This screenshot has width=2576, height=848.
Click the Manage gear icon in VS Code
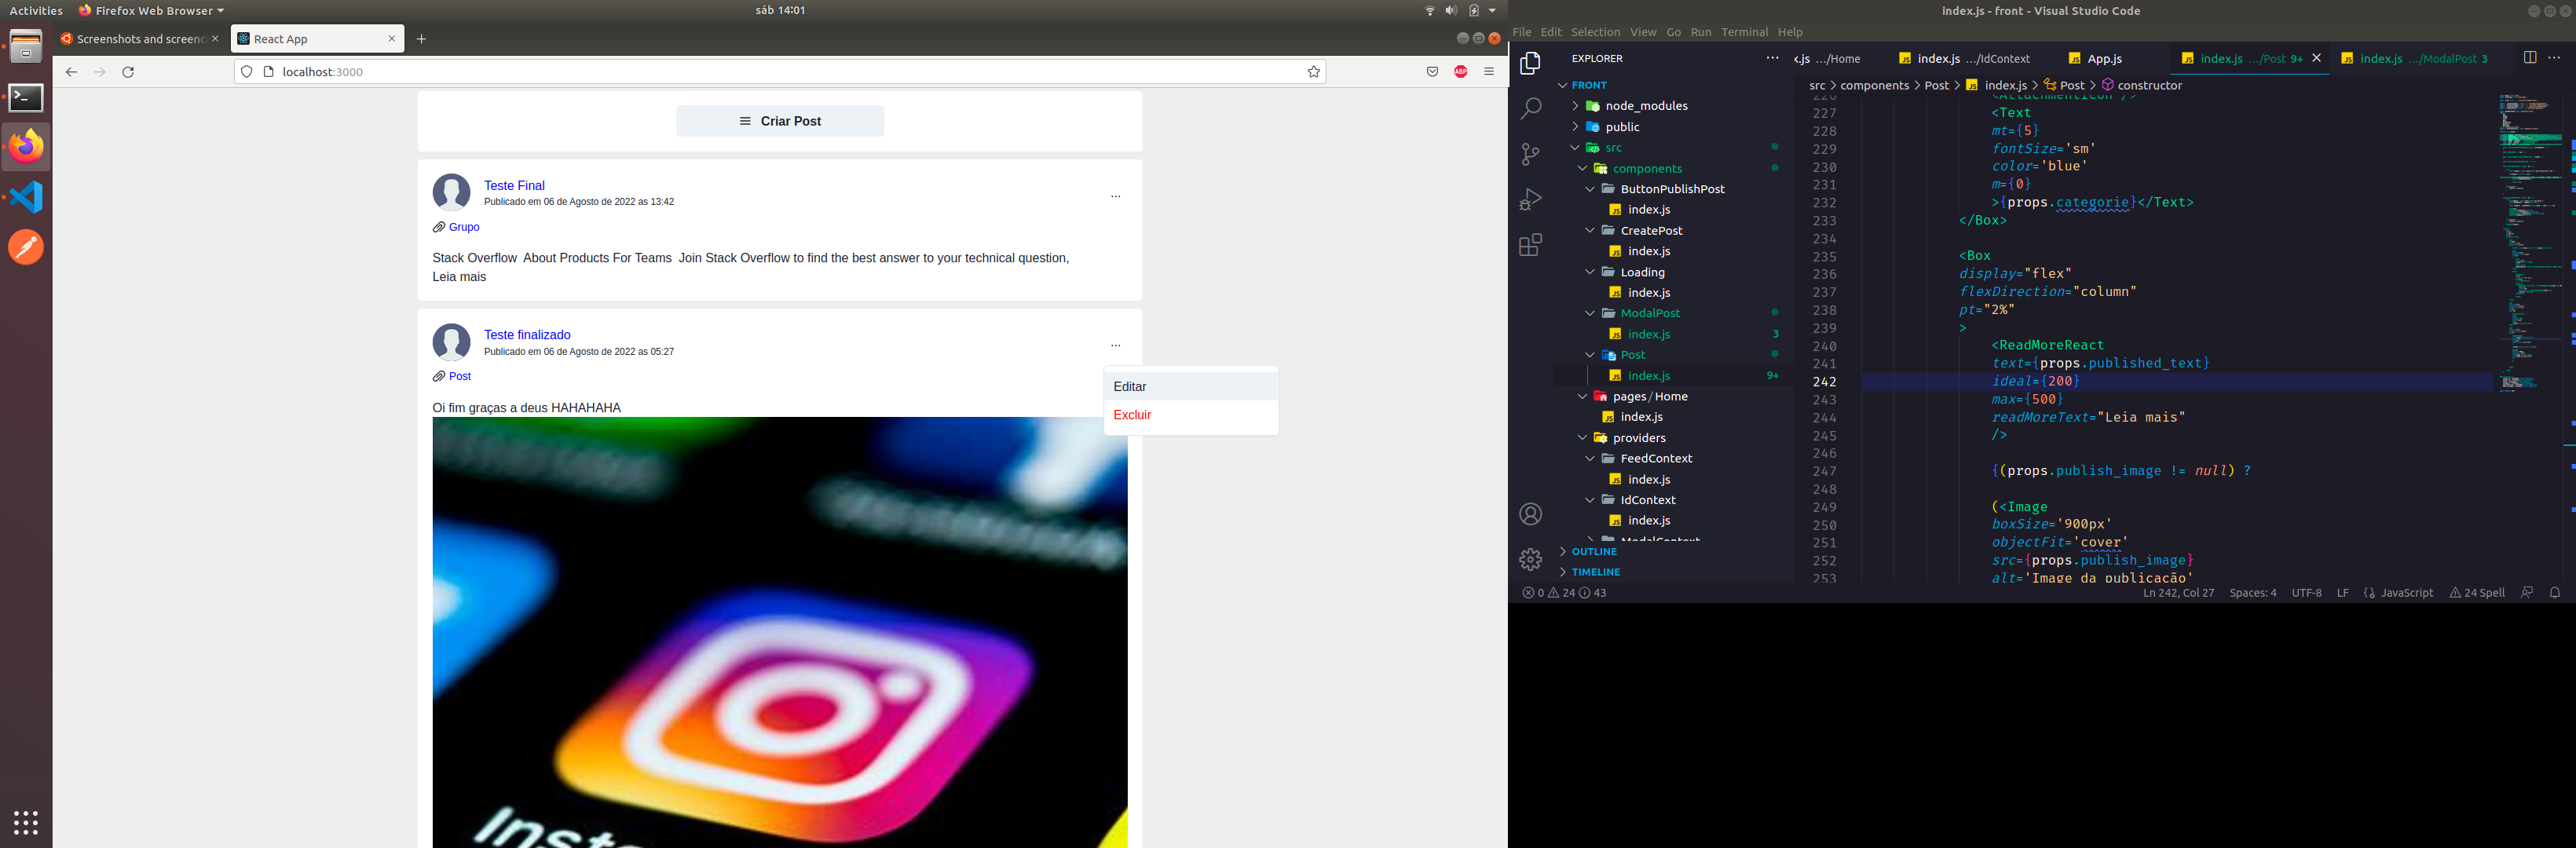point(1530,559)
